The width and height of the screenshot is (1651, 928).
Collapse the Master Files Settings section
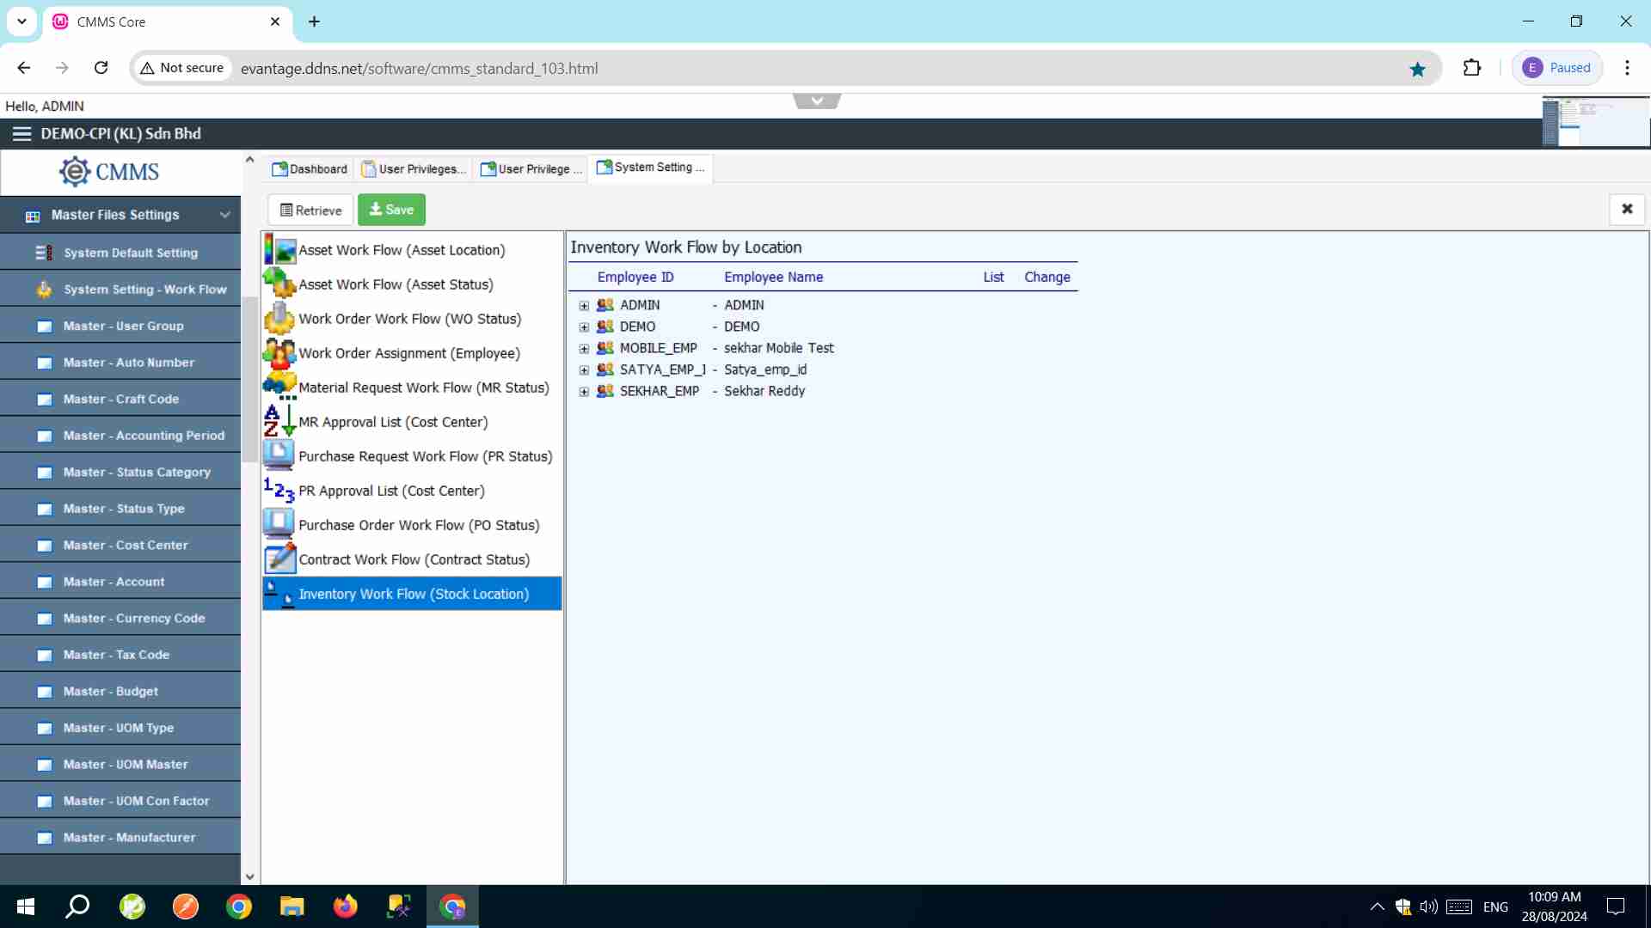224,215
